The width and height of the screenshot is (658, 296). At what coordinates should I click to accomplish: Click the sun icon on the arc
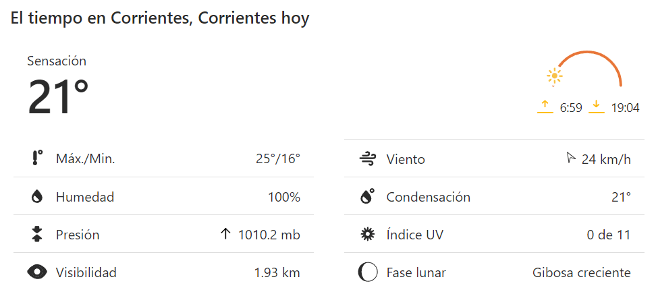pyautogui.click(x=555, y=76)
